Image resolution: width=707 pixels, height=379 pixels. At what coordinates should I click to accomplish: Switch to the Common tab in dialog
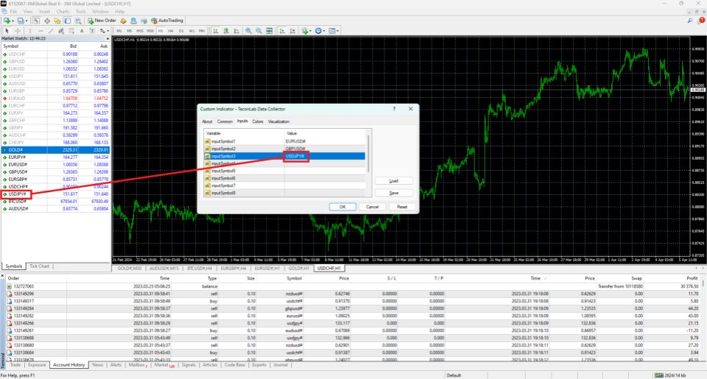point(225,121)
